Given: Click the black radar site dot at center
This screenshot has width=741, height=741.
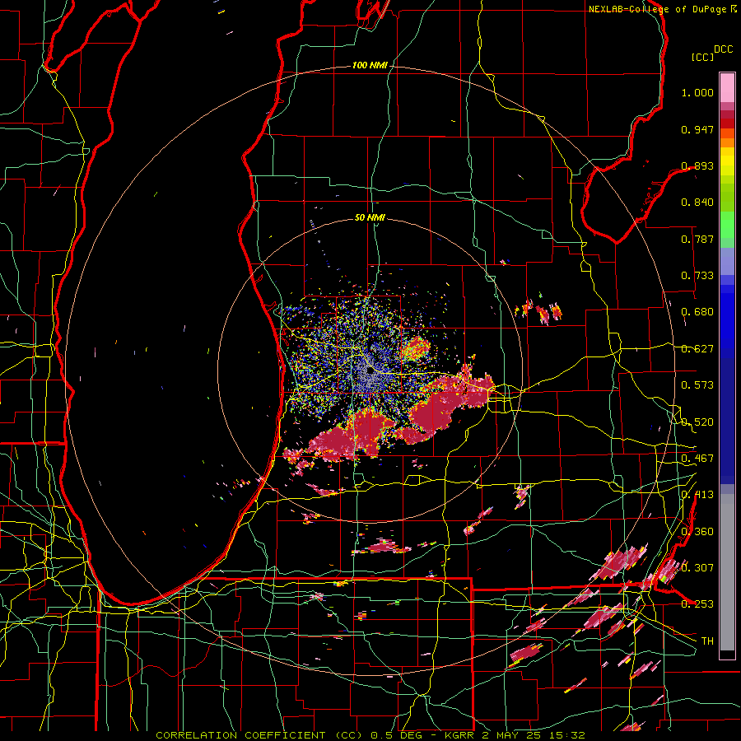Looking at the screenshot, I should [370, 370].
